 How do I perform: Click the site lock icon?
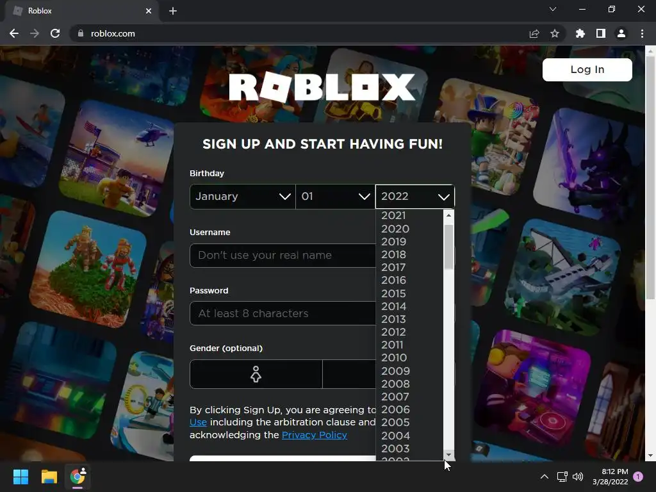click(81, 33)
